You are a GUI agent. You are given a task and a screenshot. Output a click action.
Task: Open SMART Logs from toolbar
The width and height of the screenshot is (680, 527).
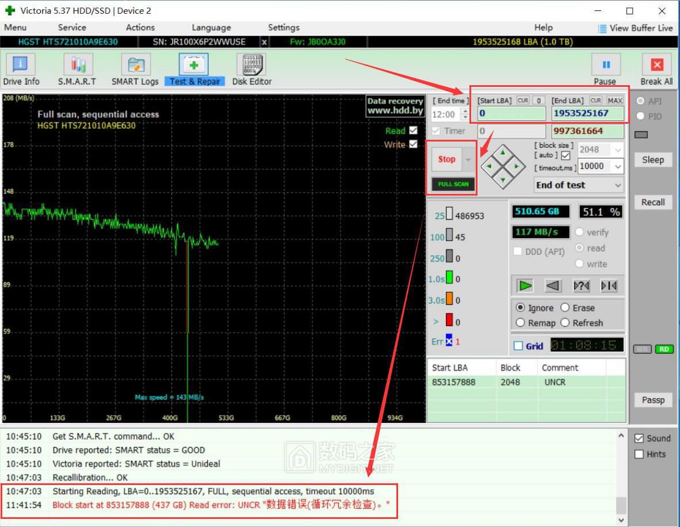[x=135, y=70]
